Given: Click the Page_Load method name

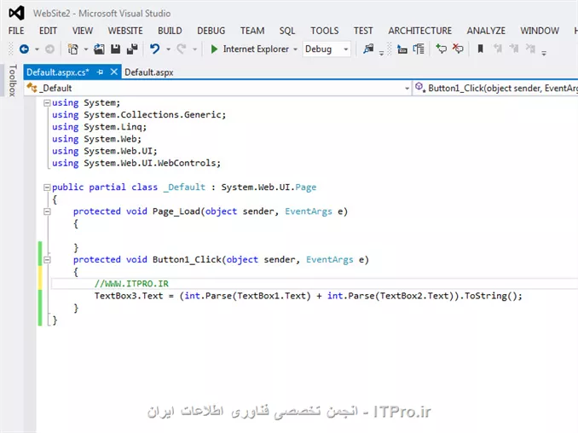Looking at the screenshot, I should point(176,211).
